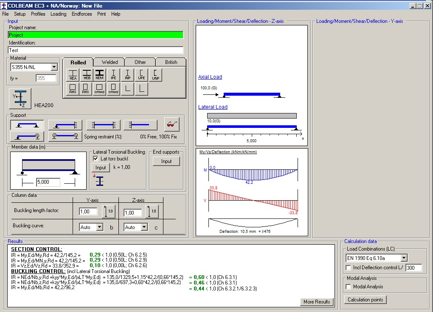
Task: Click the Calculation points button
Action: tap(366, 300)
